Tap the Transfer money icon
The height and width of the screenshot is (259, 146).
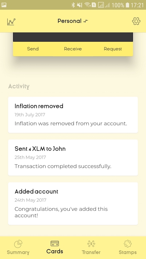pos(91,244)
